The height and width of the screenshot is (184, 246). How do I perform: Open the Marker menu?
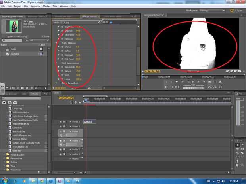click(46, 6)
